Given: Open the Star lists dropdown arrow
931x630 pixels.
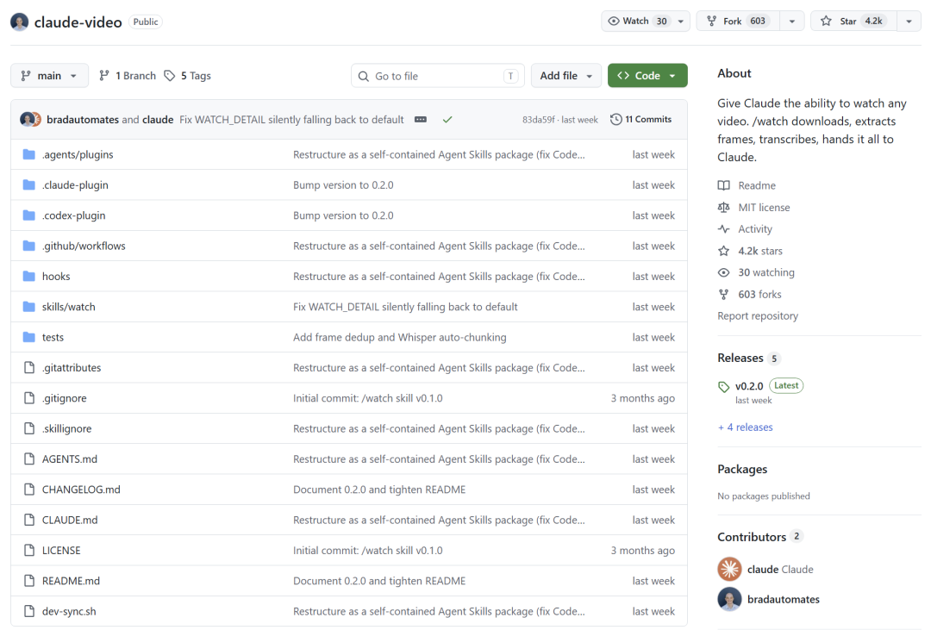Looking at the screenshot, I should click(909, 22).
